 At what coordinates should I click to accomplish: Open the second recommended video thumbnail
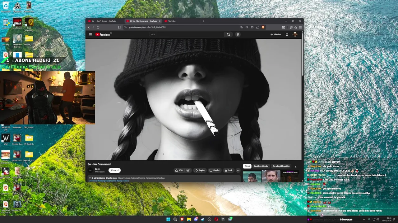coord(271,176)
